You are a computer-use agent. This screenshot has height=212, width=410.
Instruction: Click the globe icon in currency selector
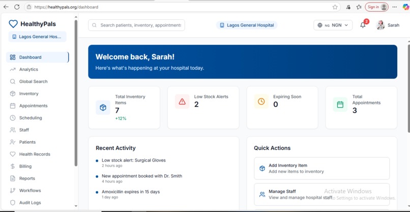tap(320, 25)
